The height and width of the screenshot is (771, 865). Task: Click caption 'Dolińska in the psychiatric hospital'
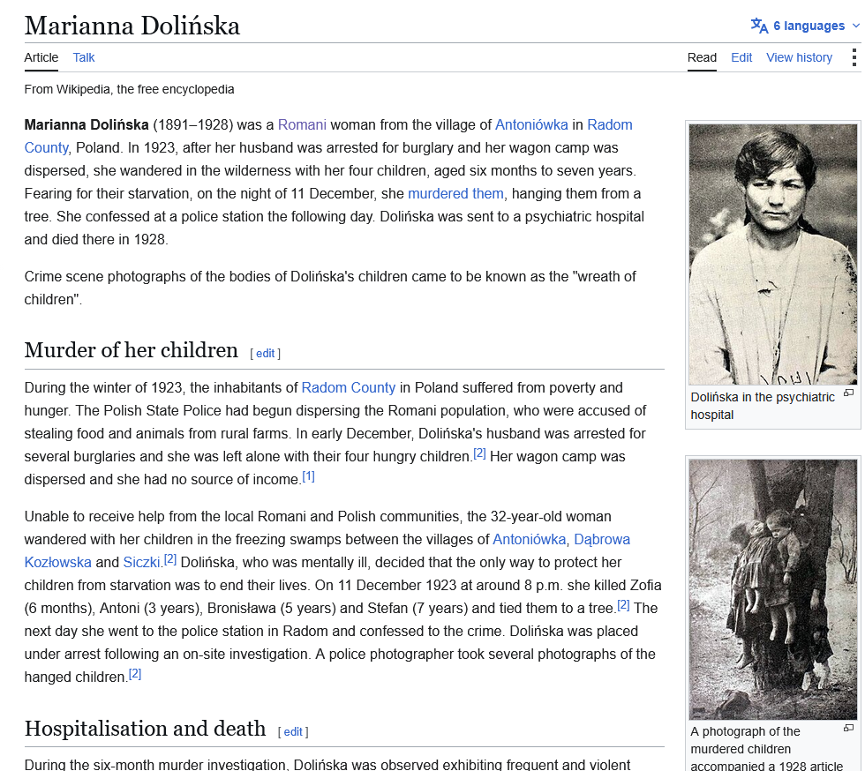pos(763,406)
